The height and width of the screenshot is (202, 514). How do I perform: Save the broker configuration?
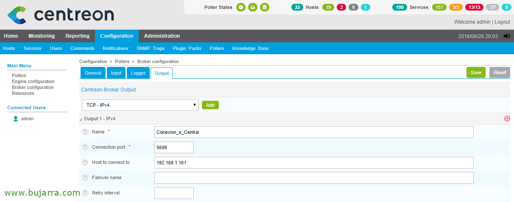tap(476, 72)
